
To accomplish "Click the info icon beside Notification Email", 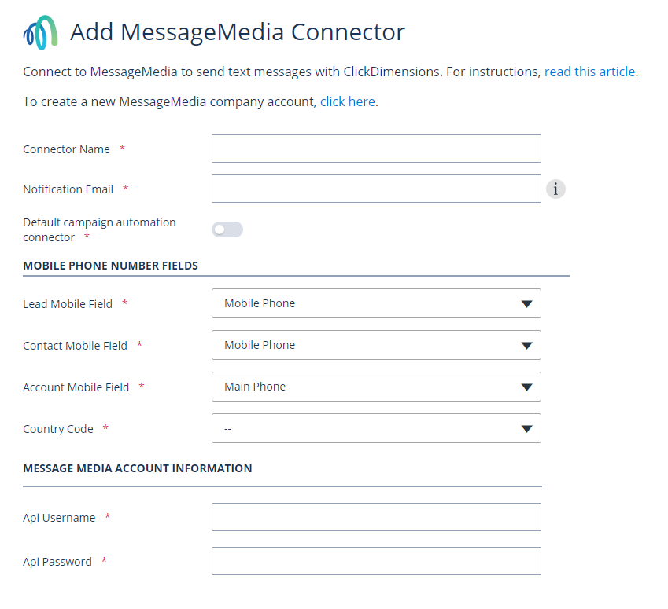I will 555,189.
